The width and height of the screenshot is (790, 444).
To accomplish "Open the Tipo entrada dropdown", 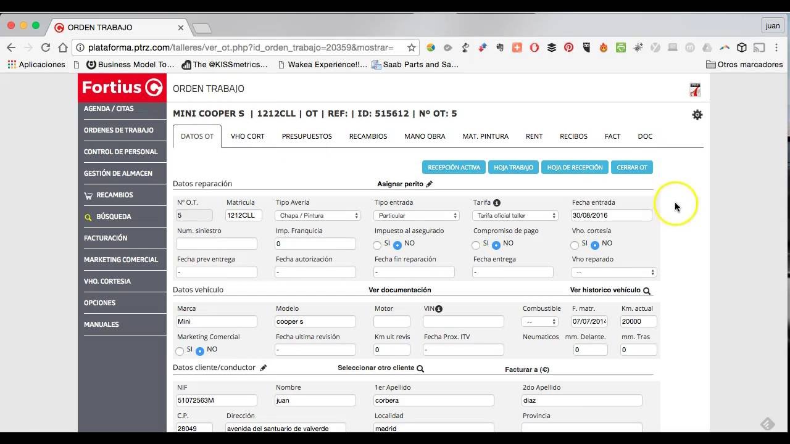I will pyautogui.click(x=417, y=215).
